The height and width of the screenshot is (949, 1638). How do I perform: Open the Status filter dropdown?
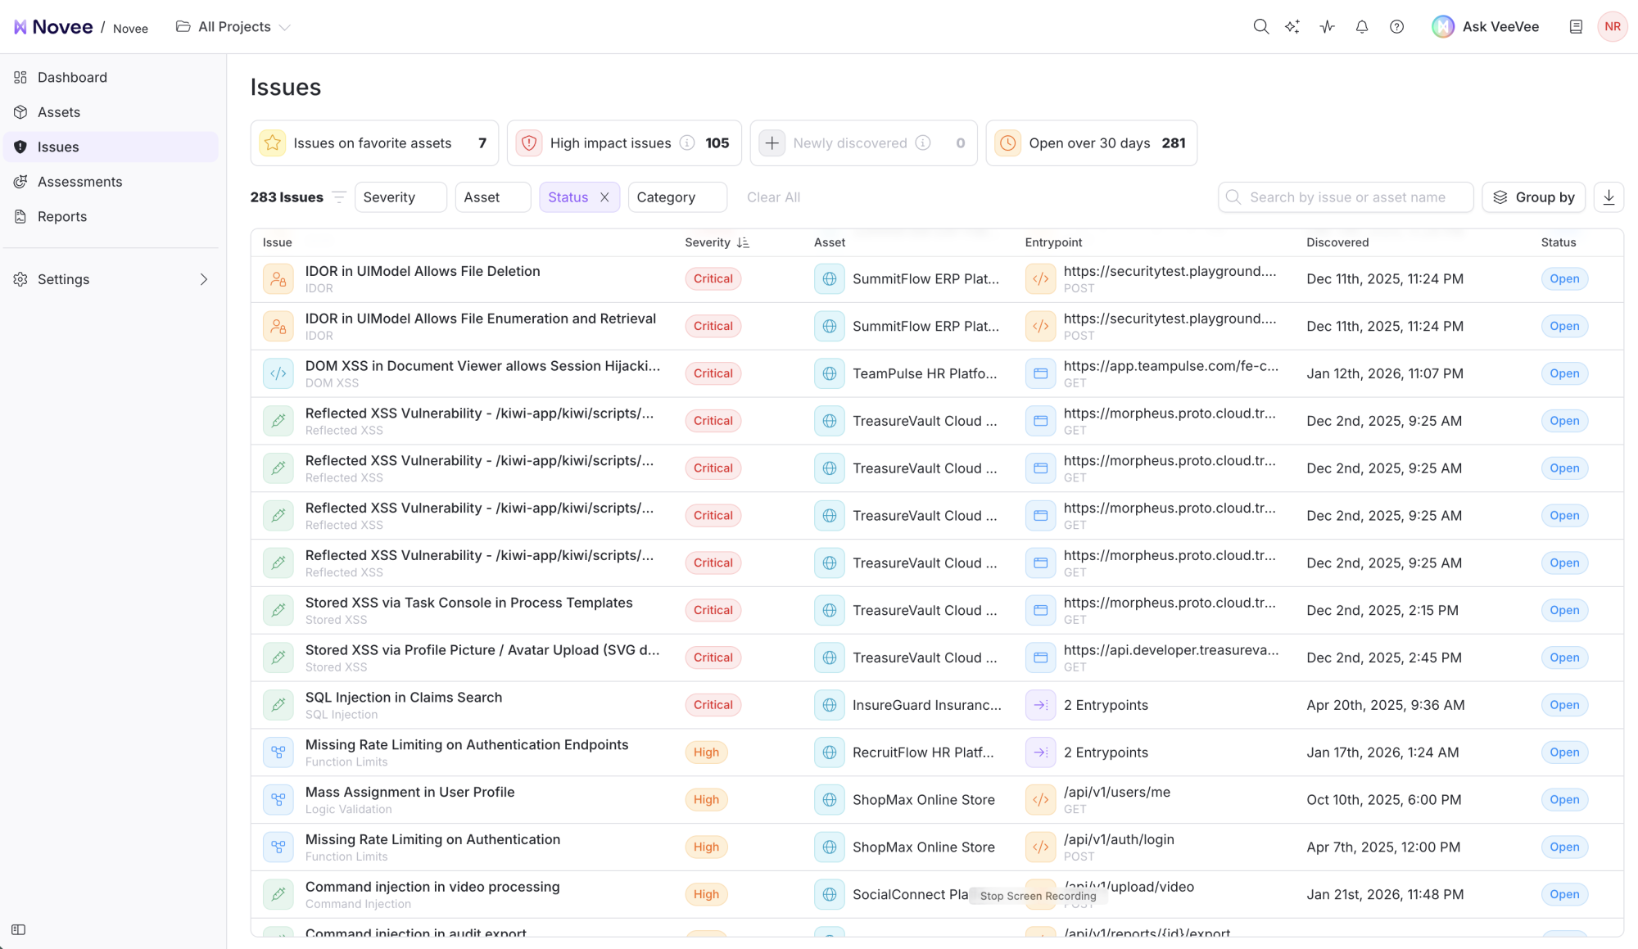coord(568,197)
